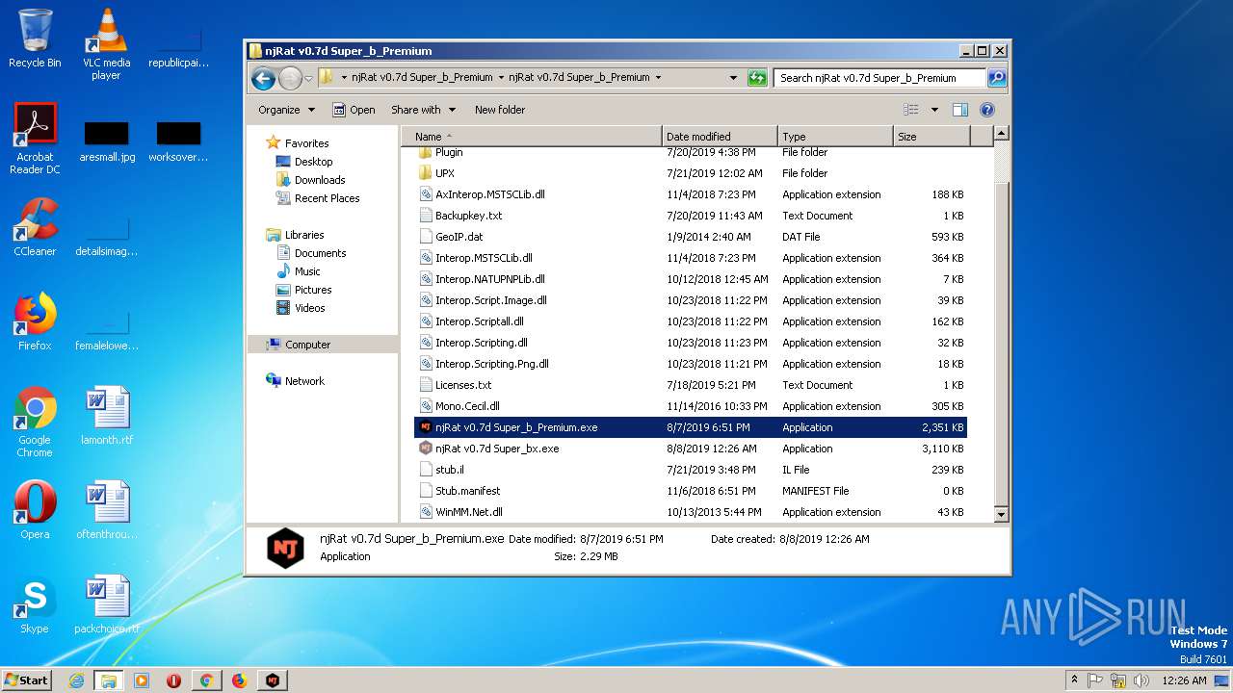Viewport: 1233px width, 693px height.
Task: Select AxInterop.MSTSCLib.dll file
Action: coord(691,194)
